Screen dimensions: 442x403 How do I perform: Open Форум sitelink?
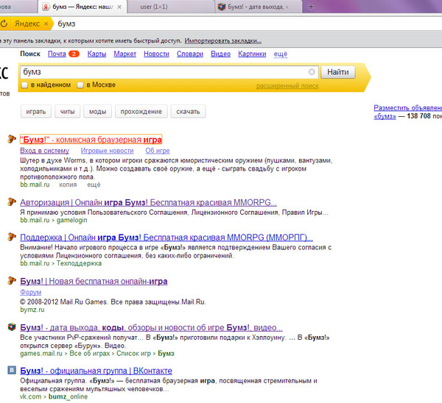30,292
